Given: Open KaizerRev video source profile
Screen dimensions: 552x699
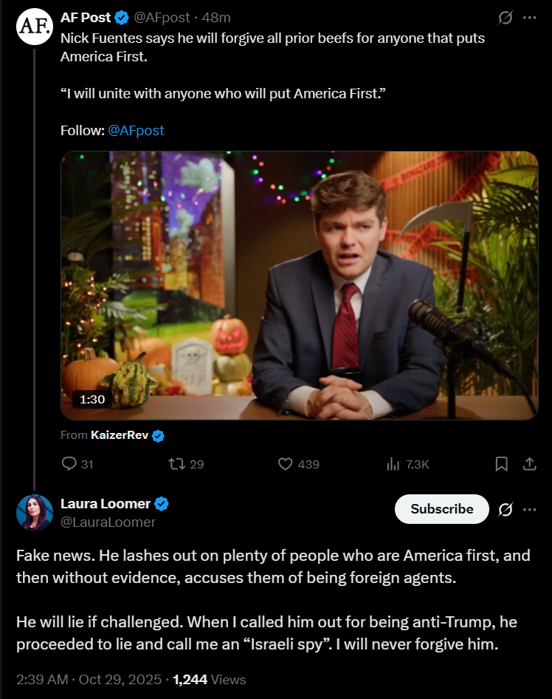Looking at the screenshot, I should (x=120, y=435).
